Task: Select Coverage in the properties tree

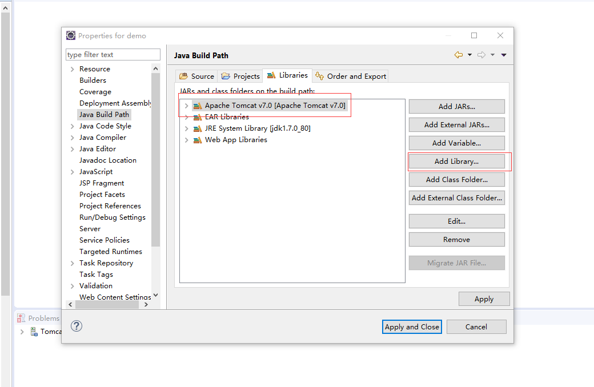Action: click(95, 92)
